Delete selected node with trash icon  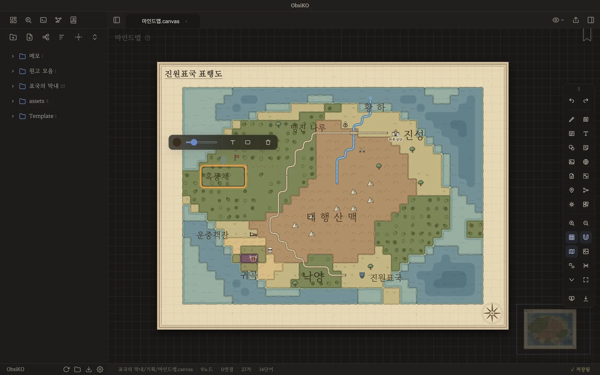(x=268, y=142)
